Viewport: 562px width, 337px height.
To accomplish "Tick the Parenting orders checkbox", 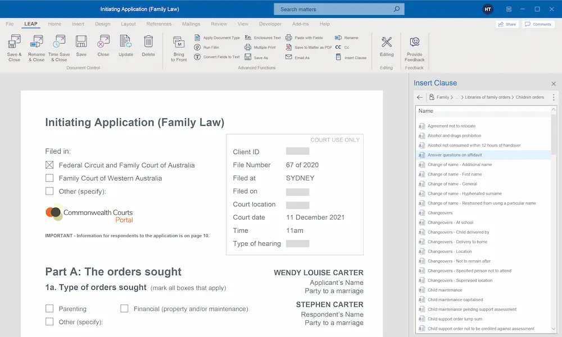I will click(x=49, y=308).
